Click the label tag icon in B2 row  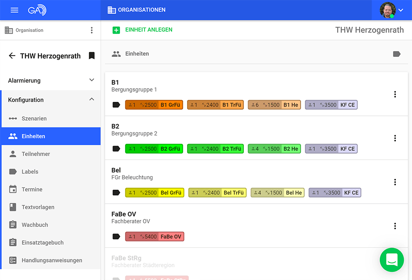tap(116, 149)
